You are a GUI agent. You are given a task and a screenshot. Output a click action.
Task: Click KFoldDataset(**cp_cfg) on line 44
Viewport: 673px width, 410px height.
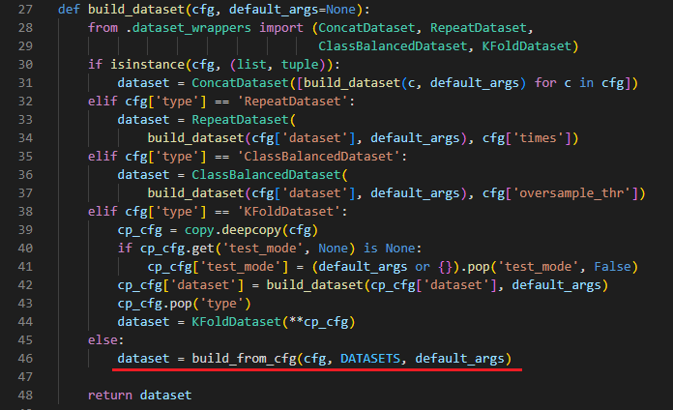click(x=274, y=322)
